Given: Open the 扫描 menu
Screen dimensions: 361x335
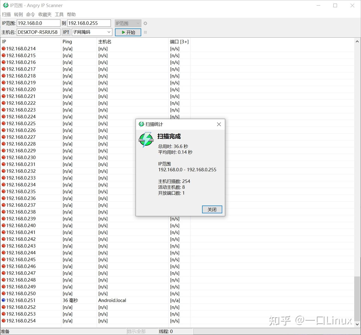Looking at the screenshot, I should click(6, 15).
